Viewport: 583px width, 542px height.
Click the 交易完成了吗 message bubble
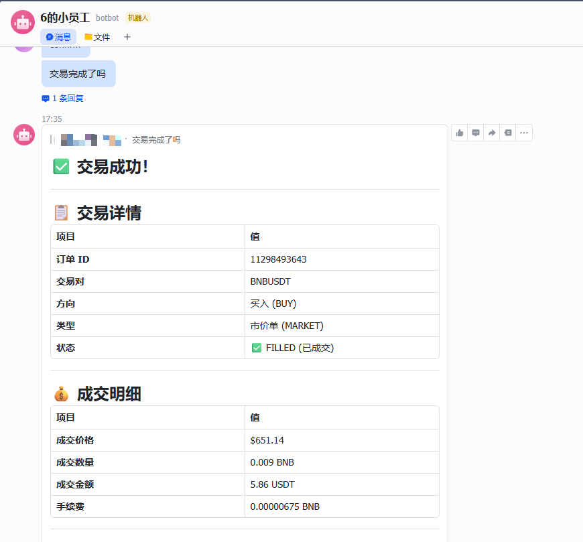coord(78,73)
